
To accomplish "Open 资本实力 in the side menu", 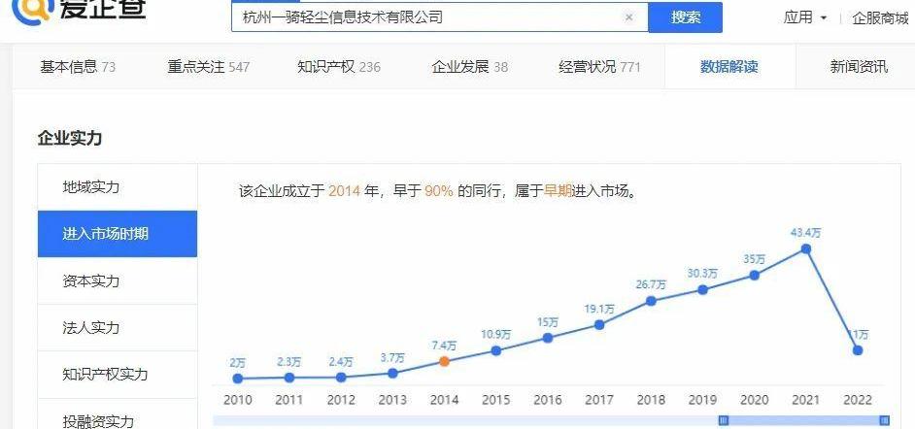I will click(x=118, y=280).
